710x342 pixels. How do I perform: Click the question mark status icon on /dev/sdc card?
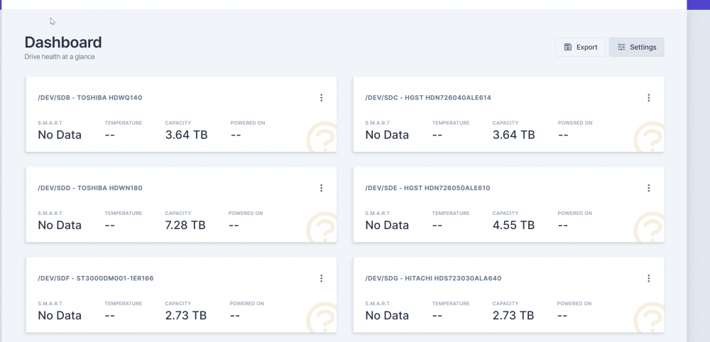pos(650,137)
